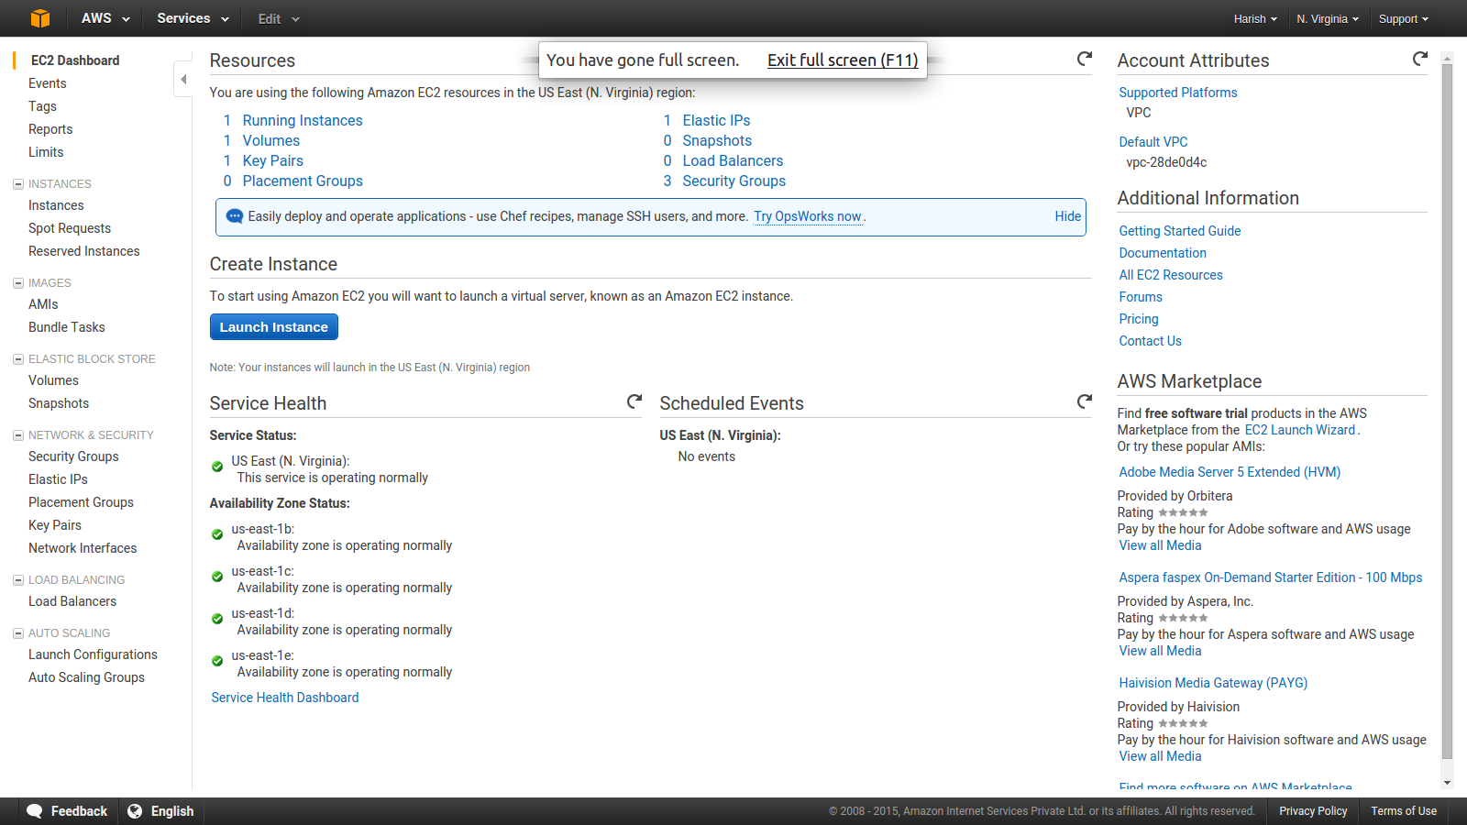The image size is (1467, 825).
Task: Select EC2 Dashboard in the sidebar
Action: pos(75,60)
